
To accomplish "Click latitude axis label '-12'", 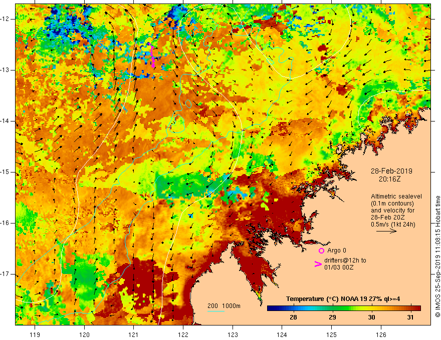I will 5,19.
